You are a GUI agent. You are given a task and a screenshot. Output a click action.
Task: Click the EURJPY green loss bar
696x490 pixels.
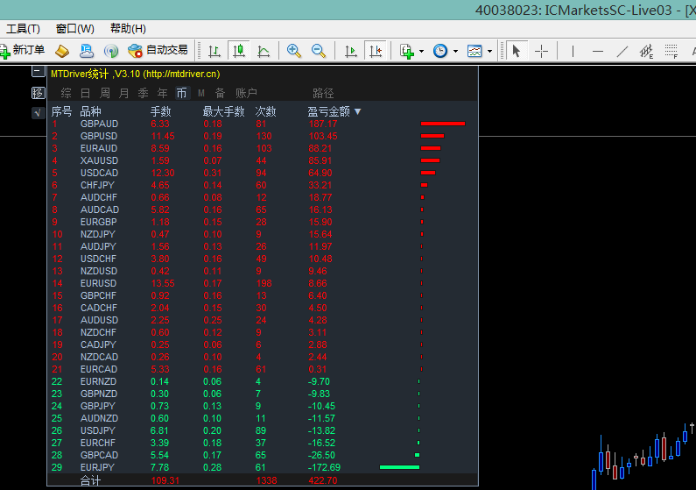[399, 467]
